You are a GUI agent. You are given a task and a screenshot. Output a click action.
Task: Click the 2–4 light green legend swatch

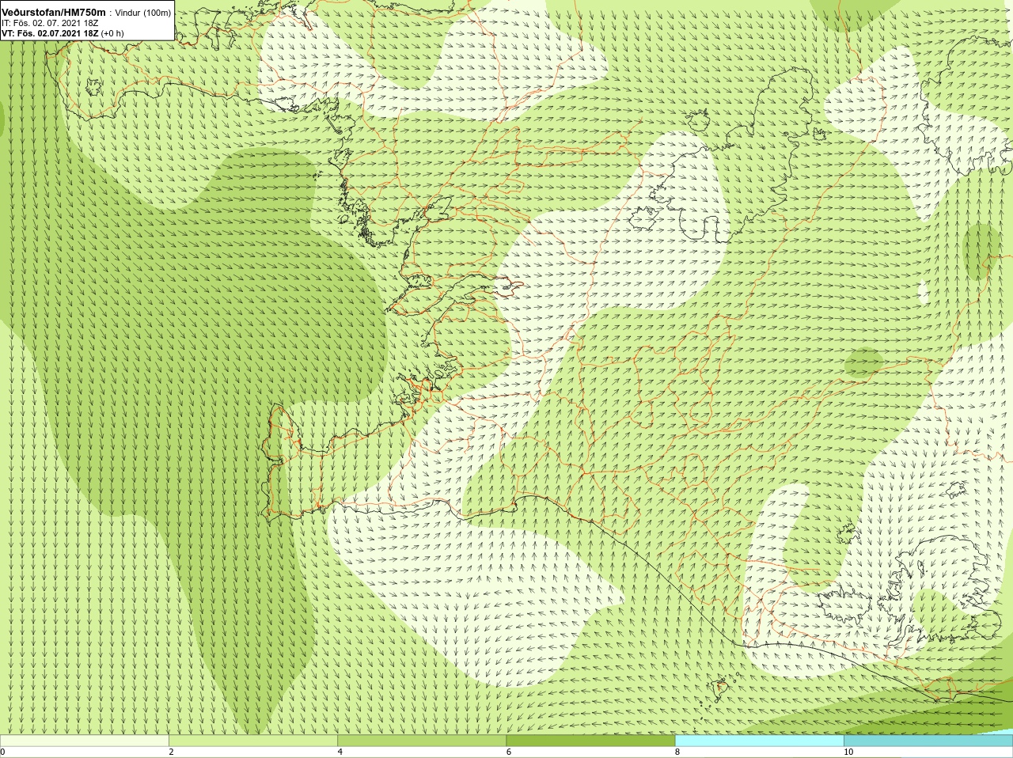click(253, 741)
